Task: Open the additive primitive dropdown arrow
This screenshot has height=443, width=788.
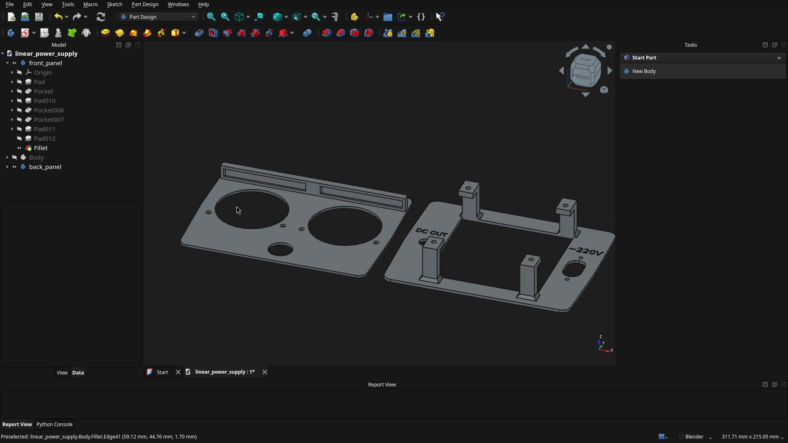Action: click(184, 33)
